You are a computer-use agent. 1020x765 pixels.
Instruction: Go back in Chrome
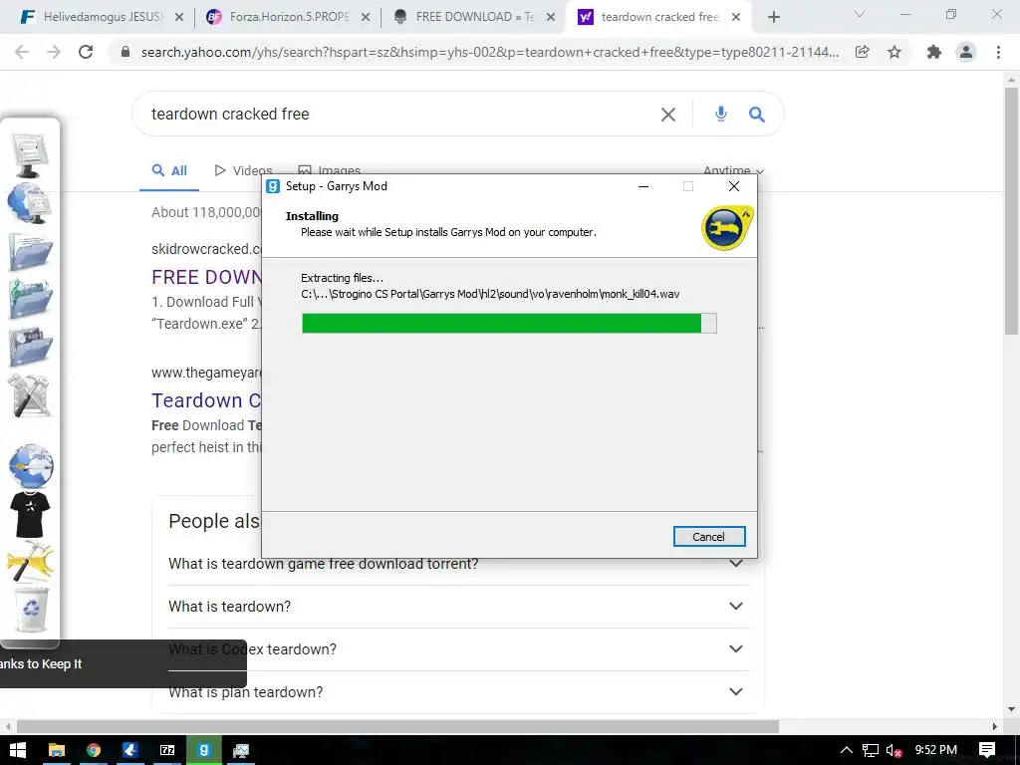point(22,52)
